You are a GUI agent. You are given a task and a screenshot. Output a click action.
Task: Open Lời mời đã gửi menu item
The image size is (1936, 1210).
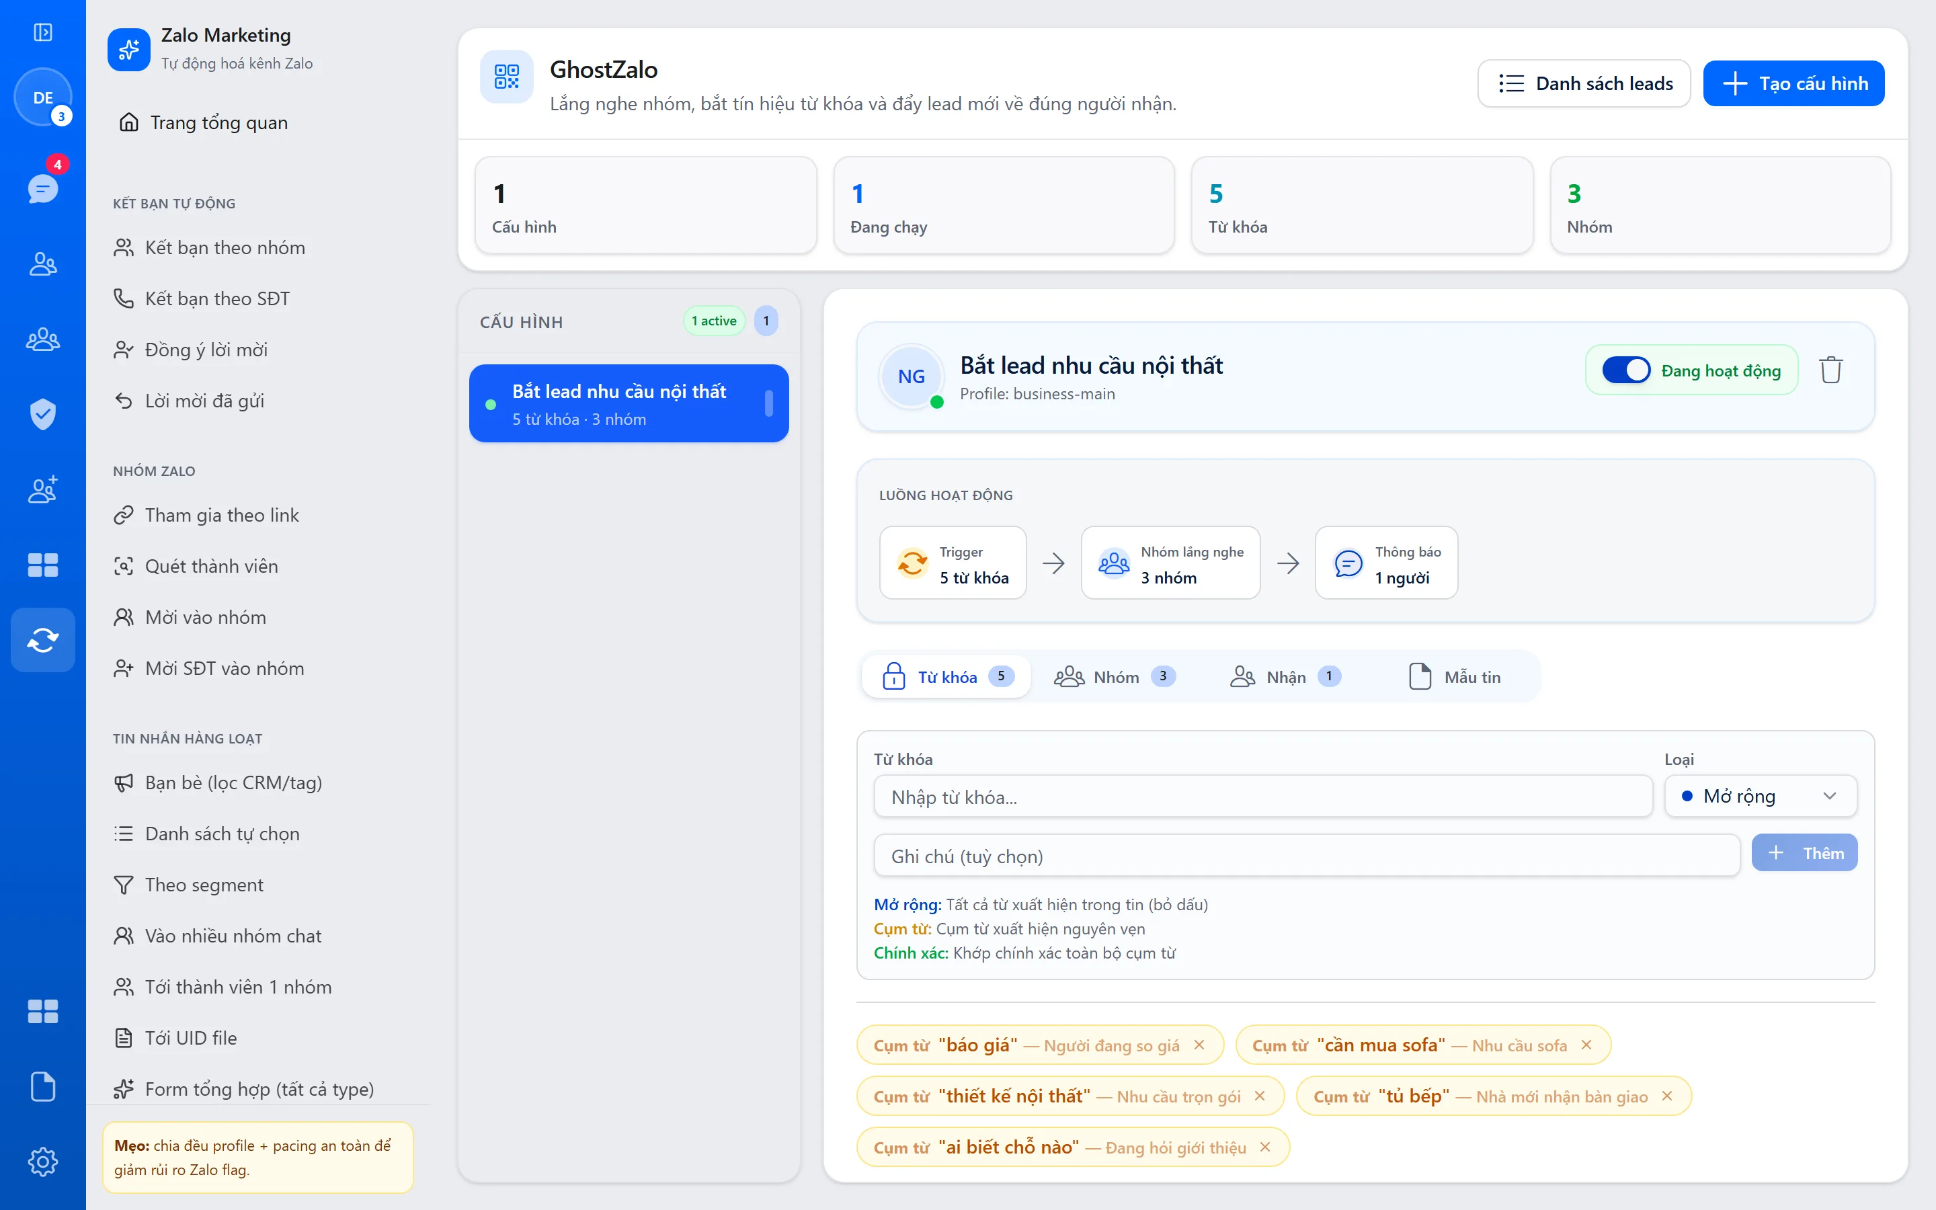188,401
